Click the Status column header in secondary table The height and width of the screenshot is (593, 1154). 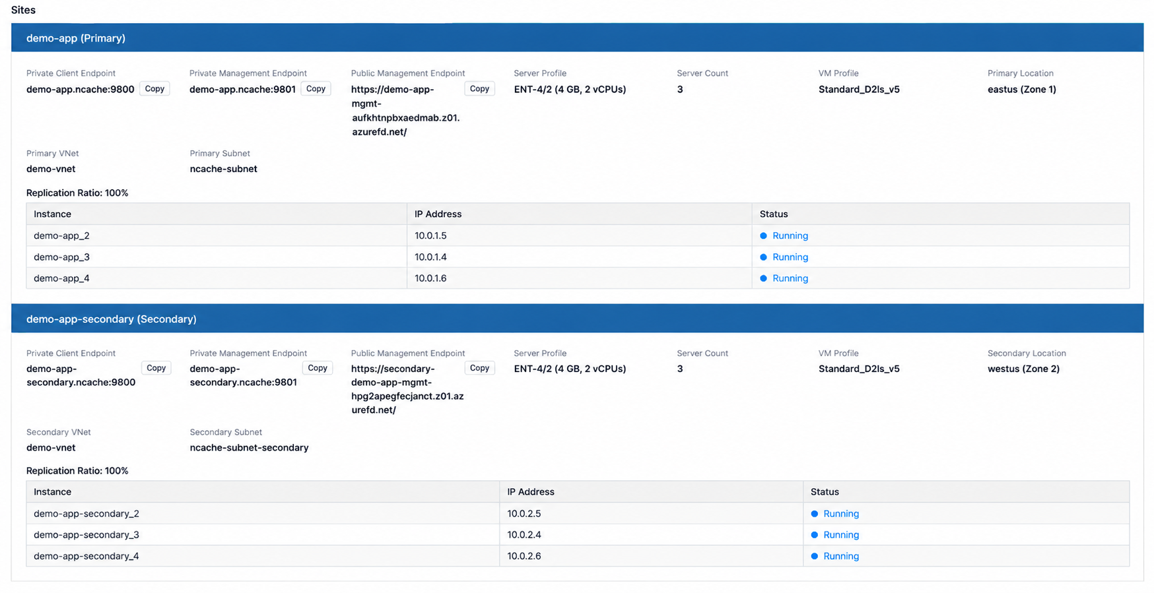point(825,492)
